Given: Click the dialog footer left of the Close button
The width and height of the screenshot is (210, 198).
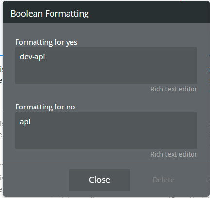Looking at the screenshot, I should (36, 180).
